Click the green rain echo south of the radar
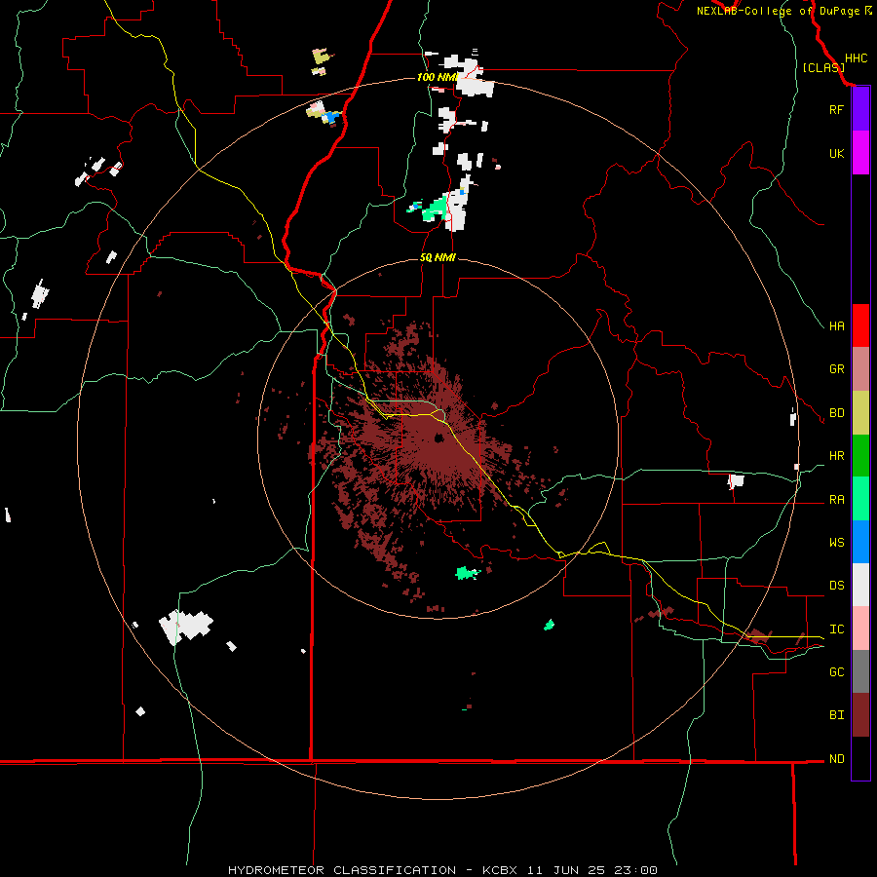The width and height of the screenshot is (877, 877). (x=467, y=573)
